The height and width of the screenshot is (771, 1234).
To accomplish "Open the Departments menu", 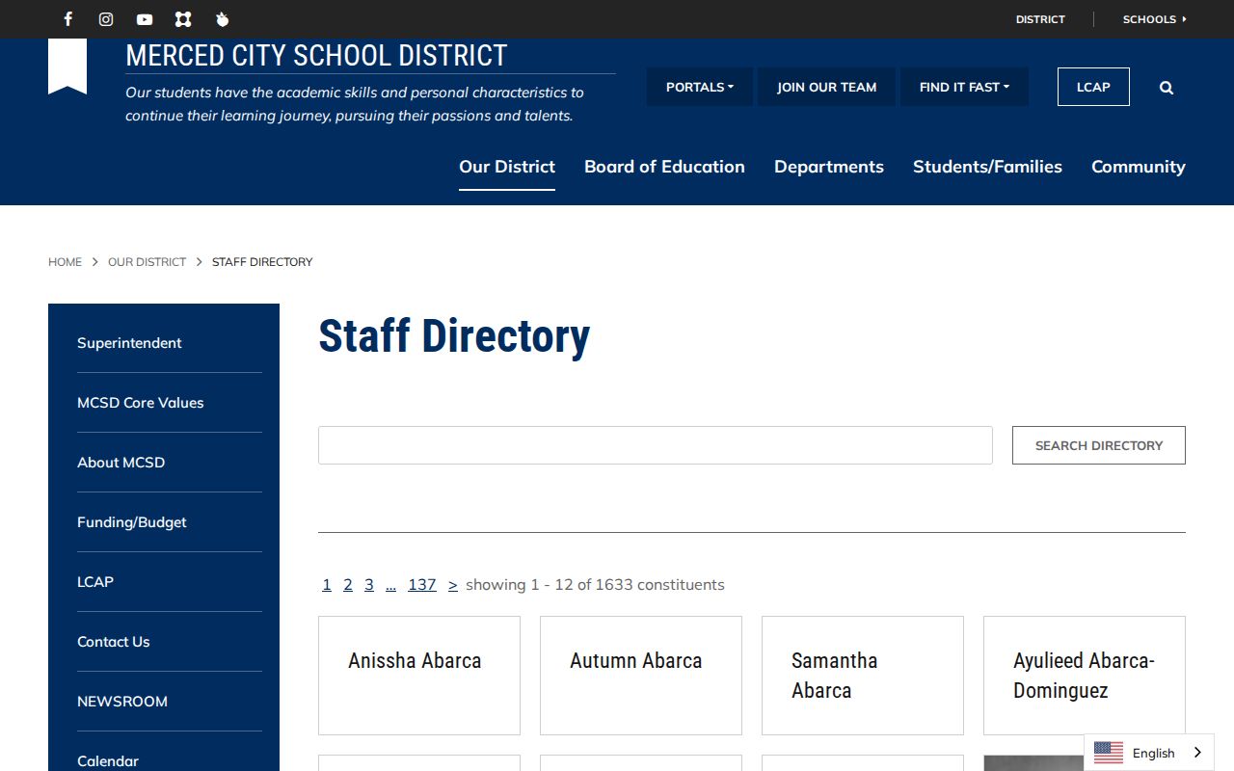I will 829,167.
